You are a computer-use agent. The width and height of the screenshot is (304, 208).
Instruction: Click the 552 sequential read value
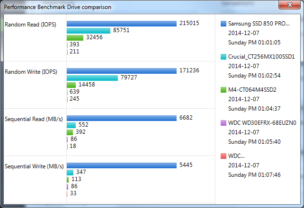pyautogui.click(x=83, y=125)
